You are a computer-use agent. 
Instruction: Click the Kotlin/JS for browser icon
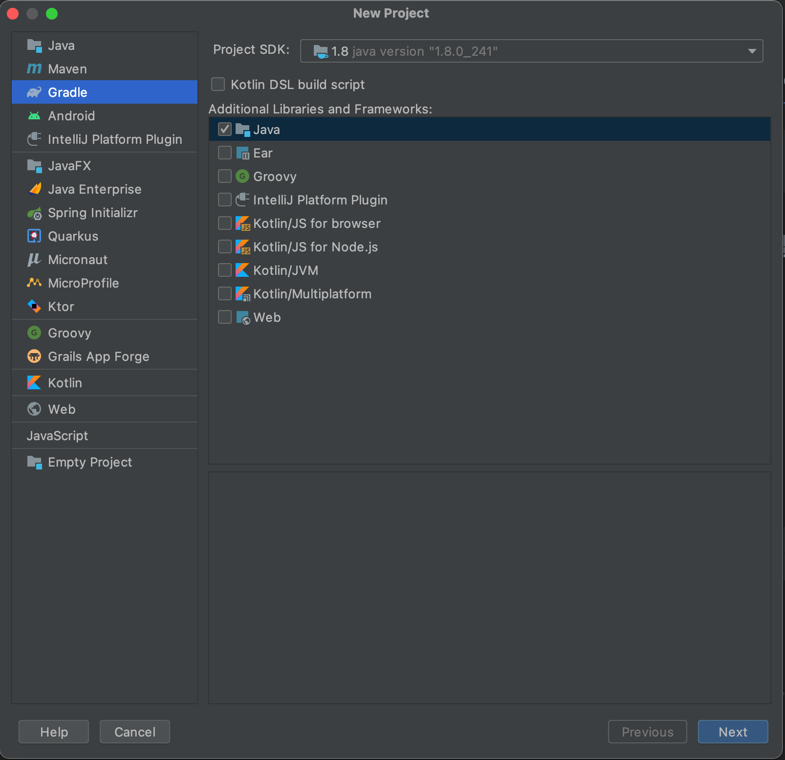click(x=242, y=224)
